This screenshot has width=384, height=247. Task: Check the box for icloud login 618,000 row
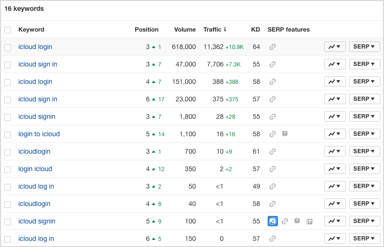pos(8,47)
